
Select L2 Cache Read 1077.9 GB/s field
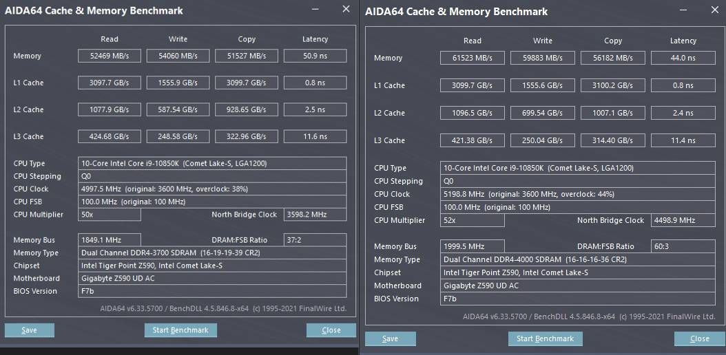pyautogui.click(x=110, y=109)
